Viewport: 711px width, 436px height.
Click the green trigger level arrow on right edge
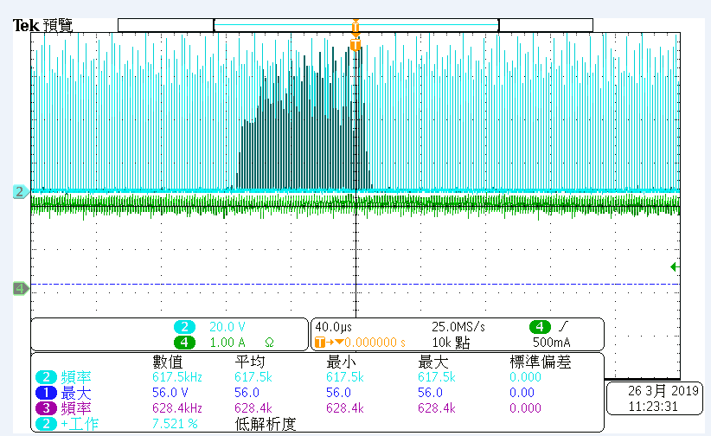tap(675, 266)
